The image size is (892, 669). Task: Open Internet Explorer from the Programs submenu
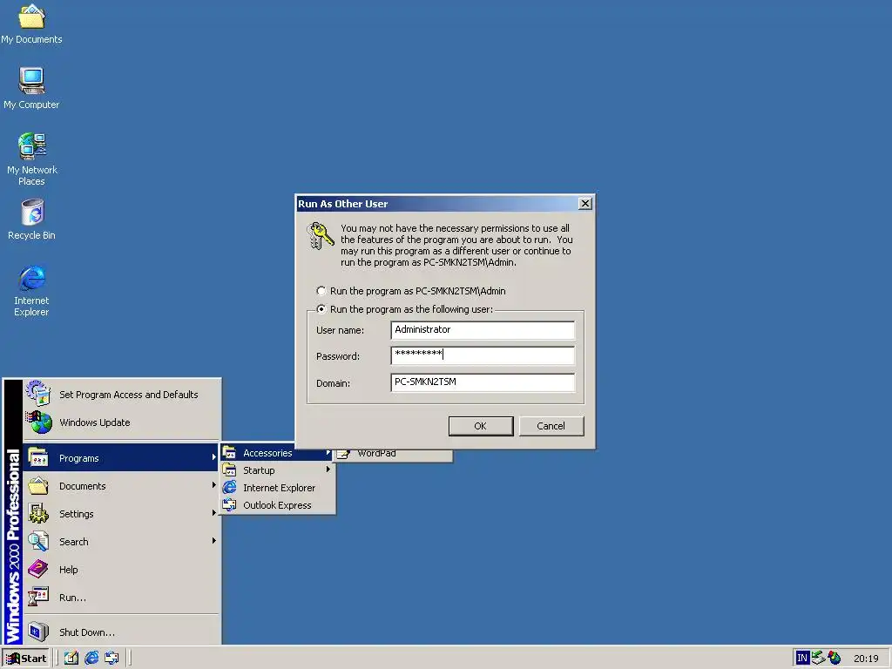coord(278,488)
